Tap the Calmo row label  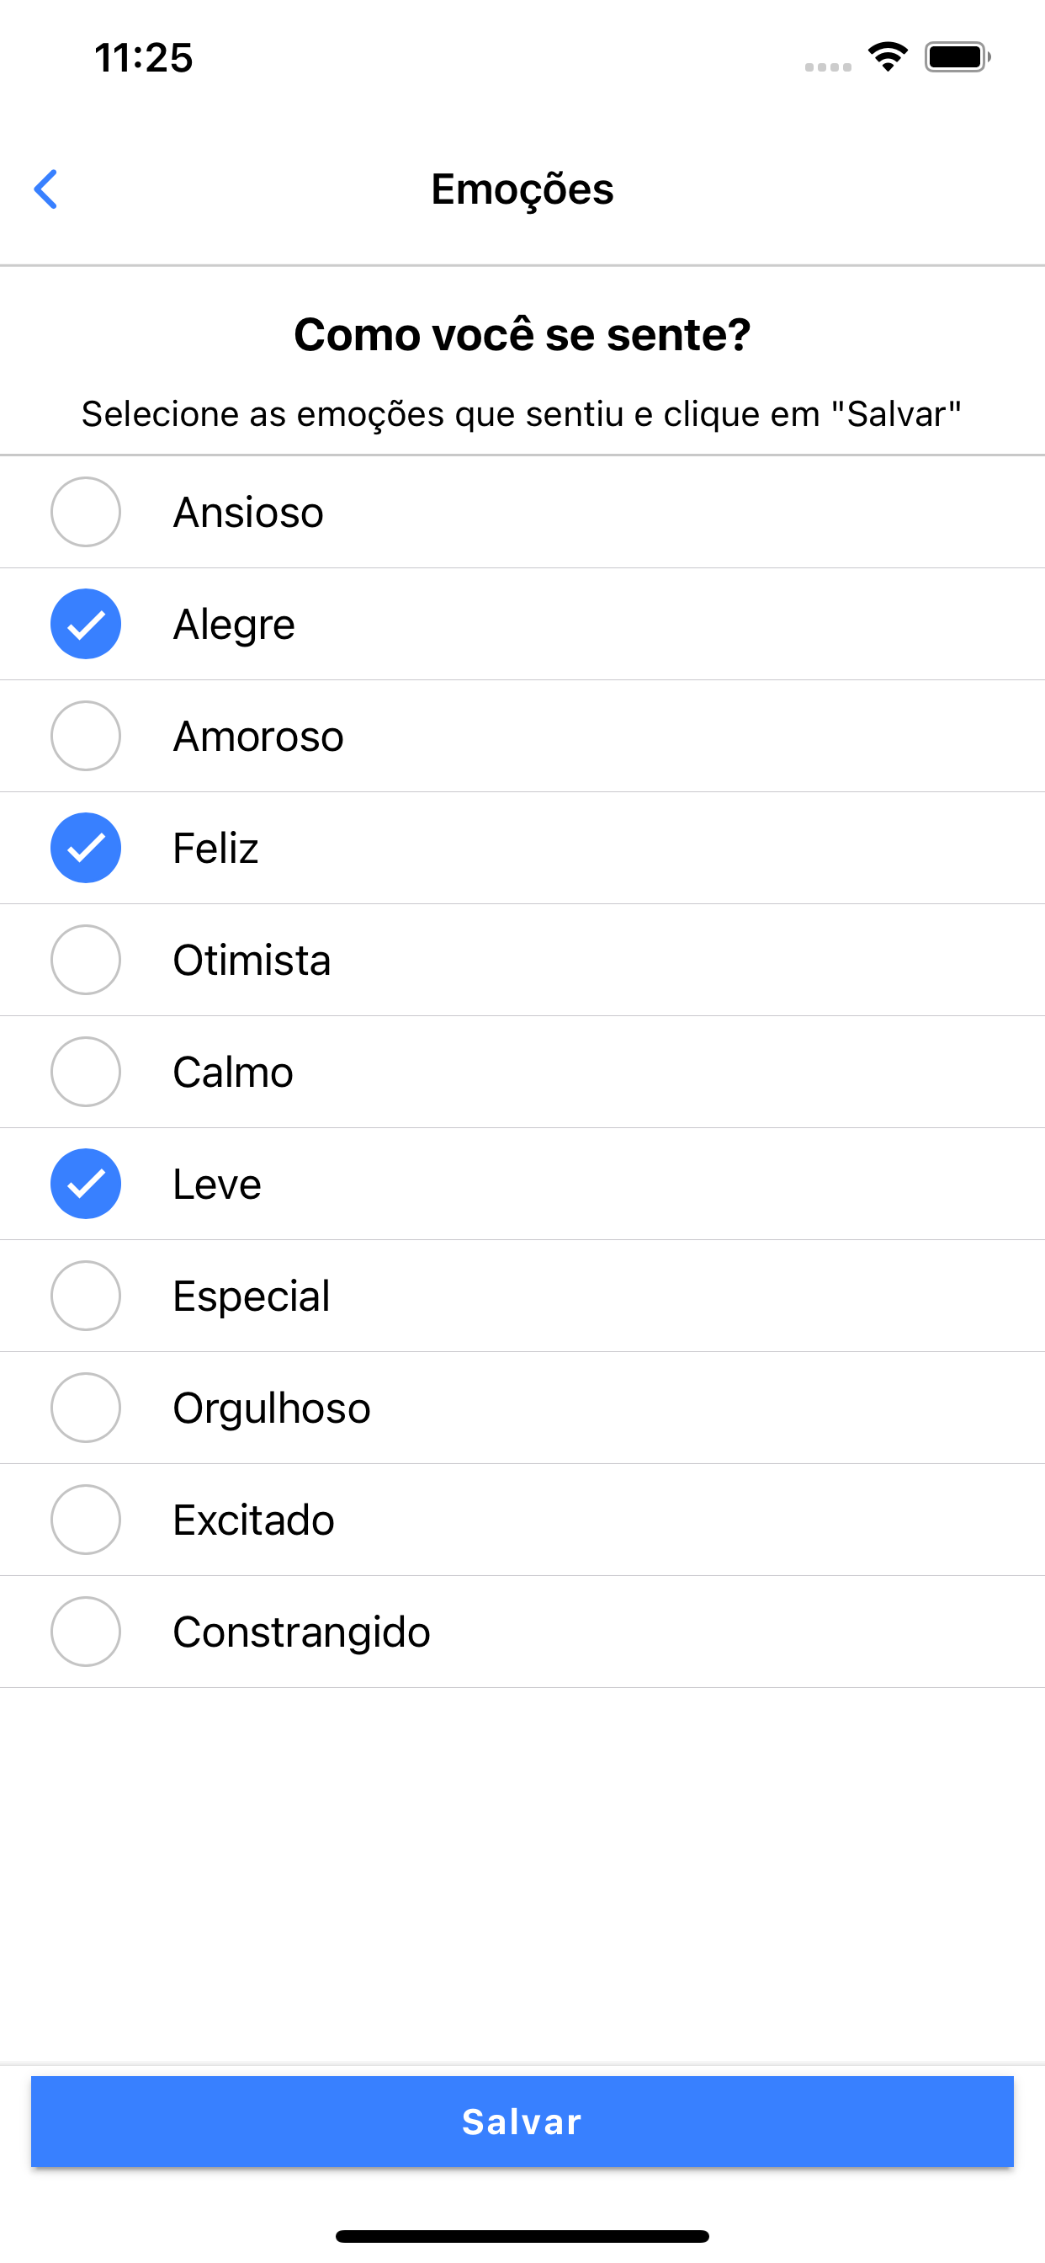[233, 1072]
